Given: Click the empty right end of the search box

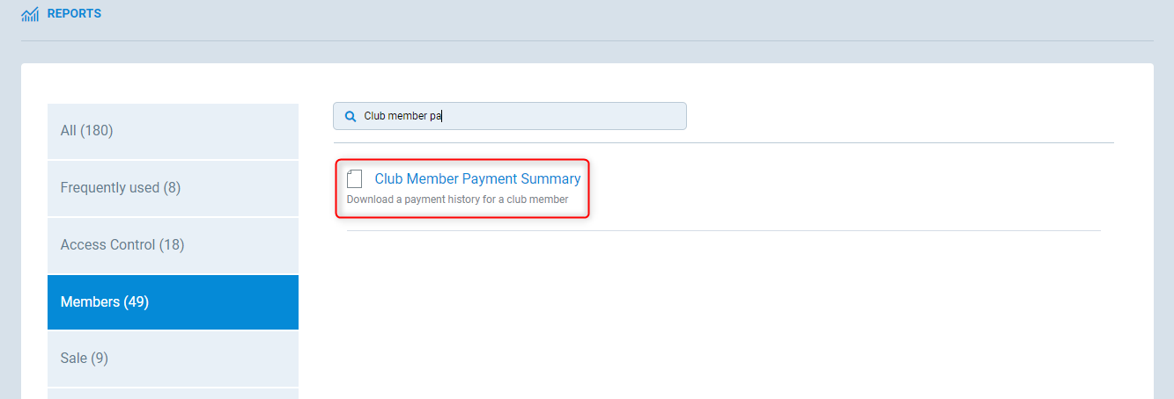Looking at the screenshot, I should [652, 116].
